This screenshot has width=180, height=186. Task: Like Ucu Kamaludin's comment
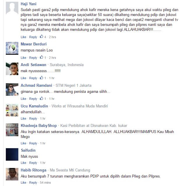coord(23,118)
